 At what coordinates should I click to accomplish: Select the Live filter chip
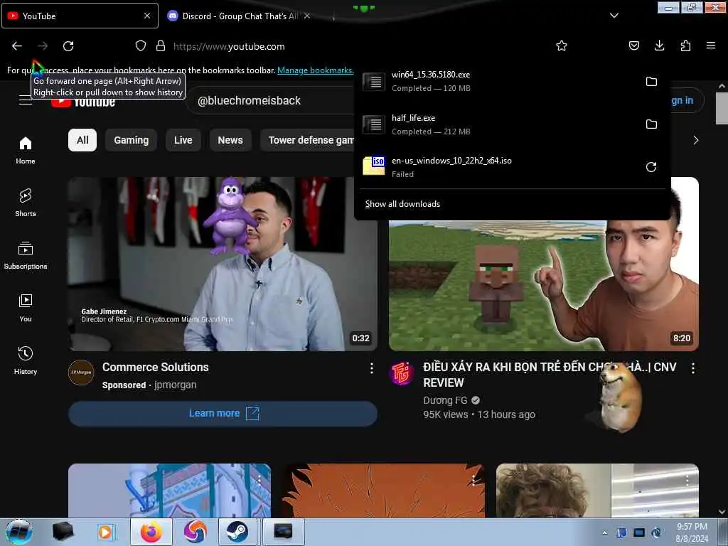183,140
